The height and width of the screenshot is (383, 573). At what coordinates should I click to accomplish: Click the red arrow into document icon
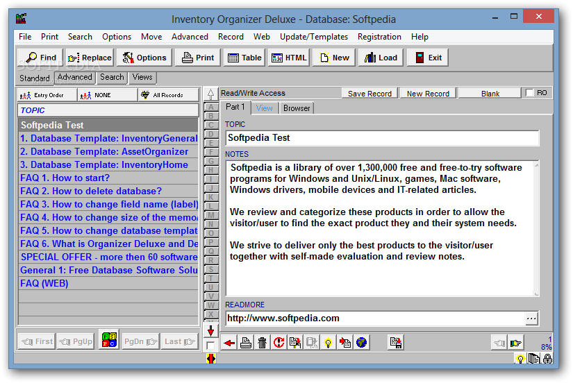(344, 343)
